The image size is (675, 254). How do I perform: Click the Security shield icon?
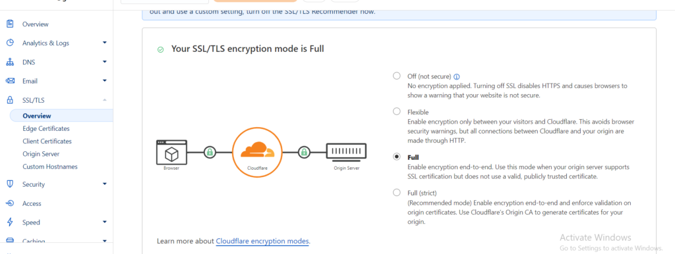click(10, 184)
